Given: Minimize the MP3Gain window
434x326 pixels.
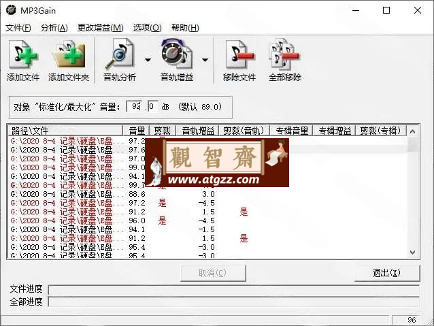Looking at the screenshot, I should point(356,10).
